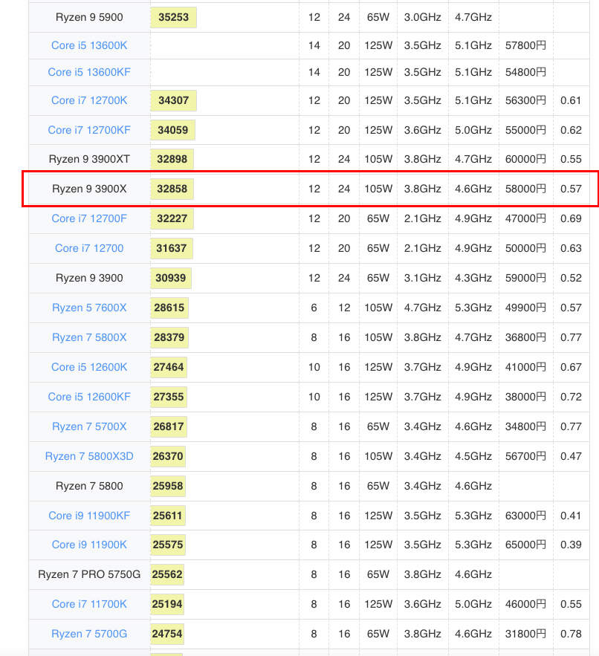Click the 32227 score bar

(x=172, y=218)
